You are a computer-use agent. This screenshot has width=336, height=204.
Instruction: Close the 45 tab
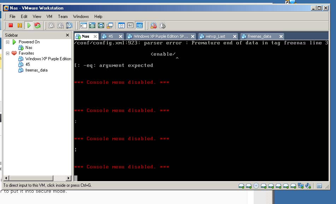(x=120, y=37)
